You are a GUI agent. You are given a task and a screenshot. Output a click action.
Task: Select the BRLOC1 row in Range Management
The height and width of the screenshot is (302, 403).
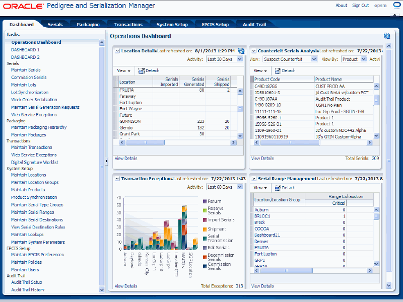(312, 216)
